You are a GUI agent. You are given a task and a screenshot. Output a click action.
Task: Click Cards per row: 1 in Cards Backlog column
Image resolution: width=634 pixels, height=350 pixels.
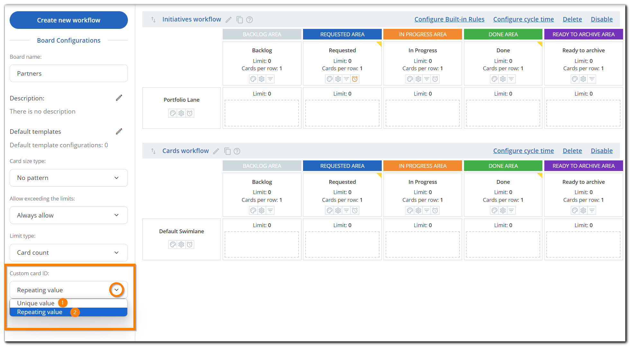(262, 200)
